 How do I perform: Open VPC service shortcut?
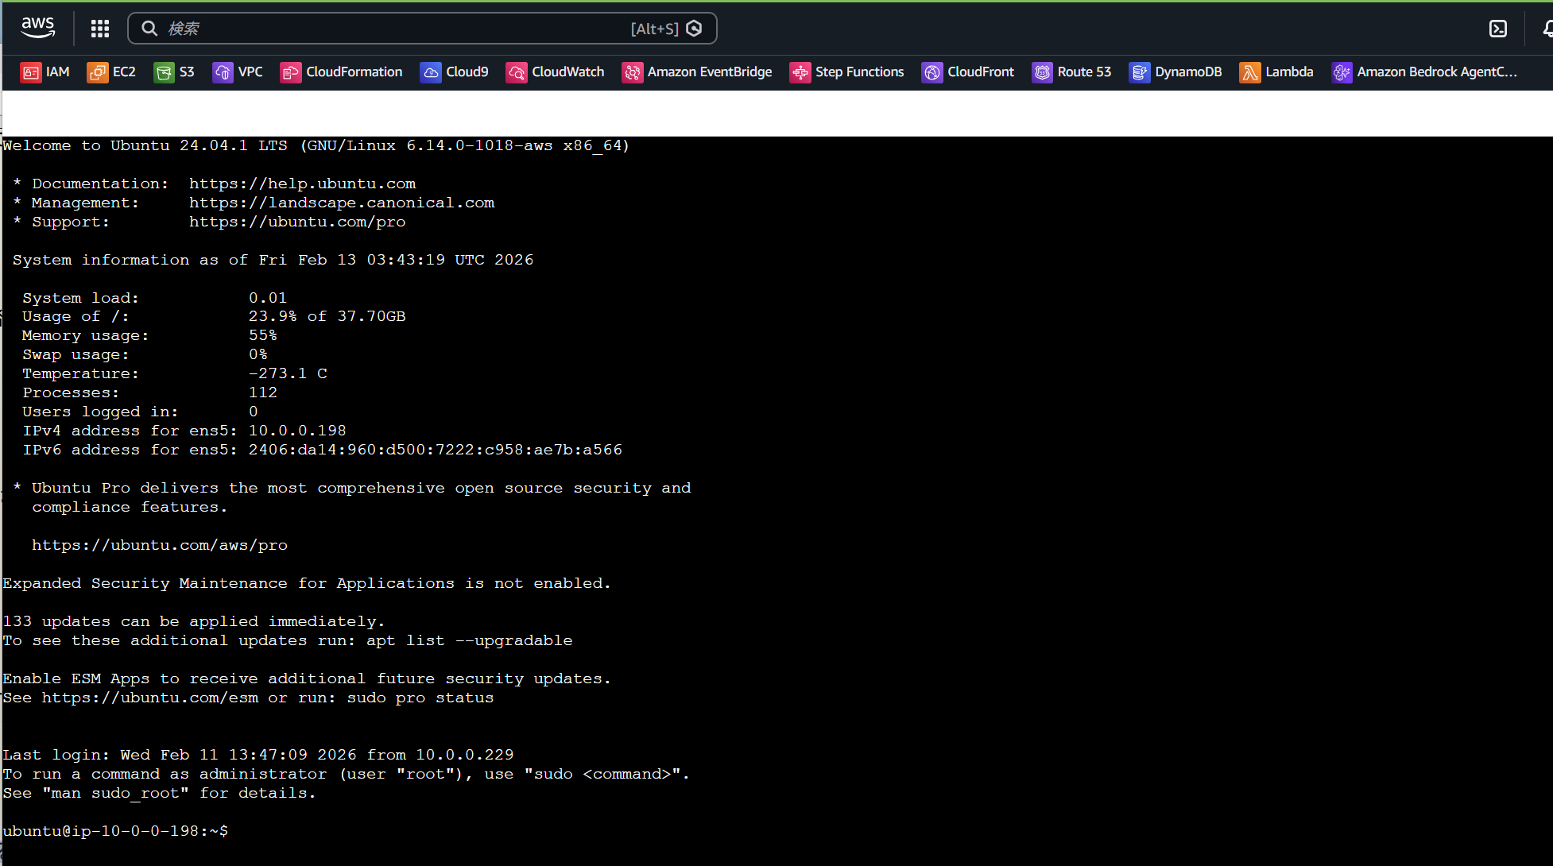[x=238, y=72]
